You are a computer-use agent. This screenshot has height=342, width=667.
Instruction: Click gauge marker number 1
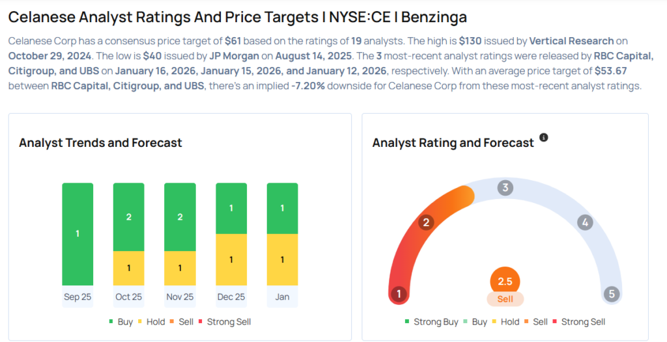[x=399, y=294]
